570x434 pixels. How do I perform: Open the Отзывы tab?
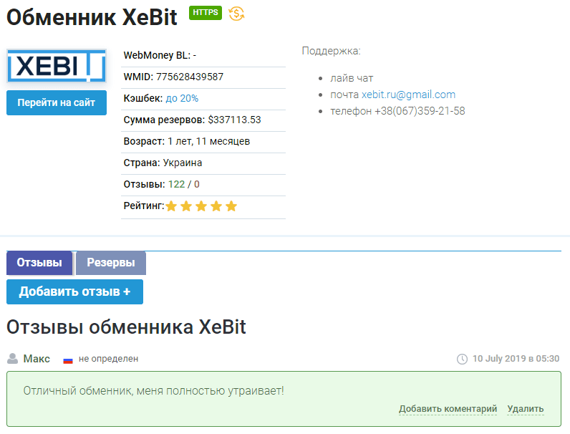pyautogui.click(x=39, y=262)
